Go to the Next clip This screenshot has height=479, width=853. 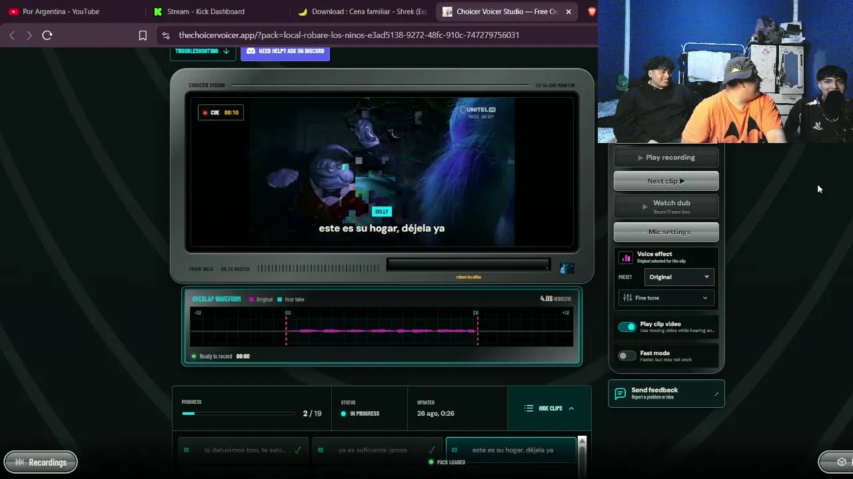666,181
